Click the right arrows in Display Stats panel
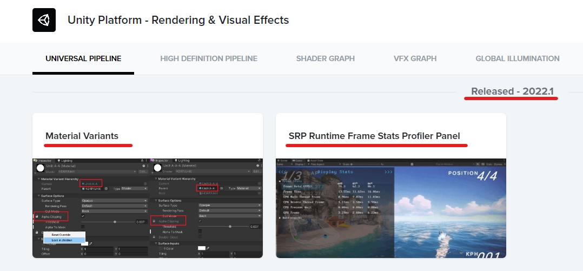583x271 pixels. pyautogui.click(x=388, y=172)
